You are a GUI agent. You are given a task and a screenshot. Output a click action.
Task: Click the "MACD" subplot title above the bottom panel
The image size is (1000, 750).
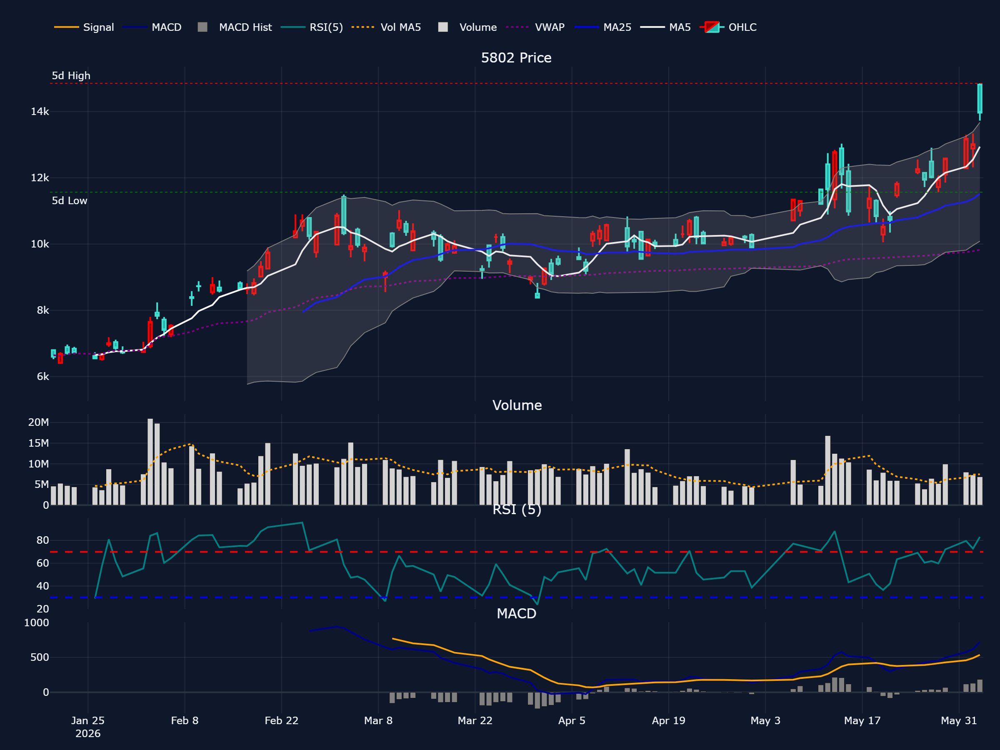pyautogui.click(x=517, y=613)
